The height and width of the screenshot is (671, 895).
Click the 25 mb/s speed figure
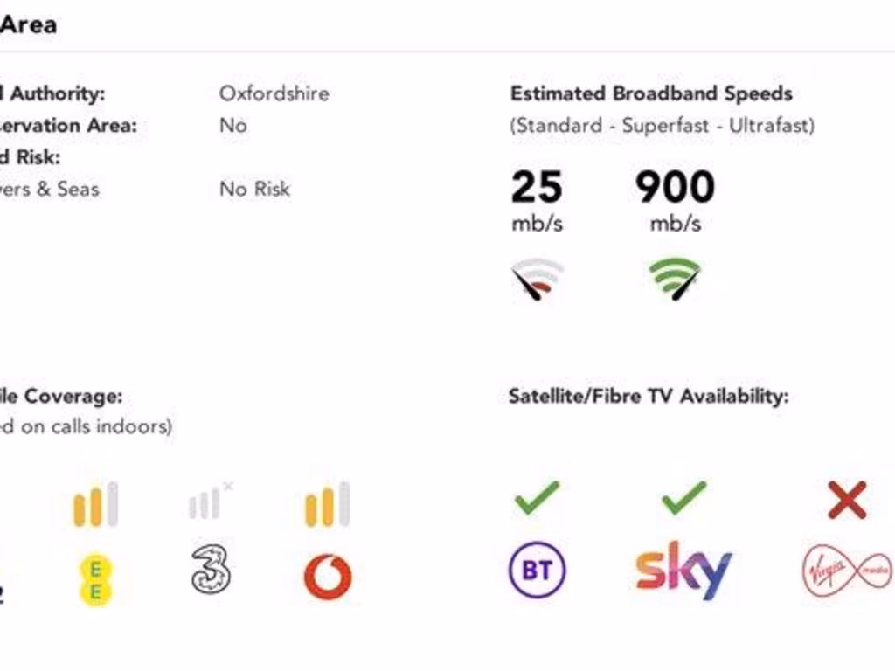click(x=538, y=200)
